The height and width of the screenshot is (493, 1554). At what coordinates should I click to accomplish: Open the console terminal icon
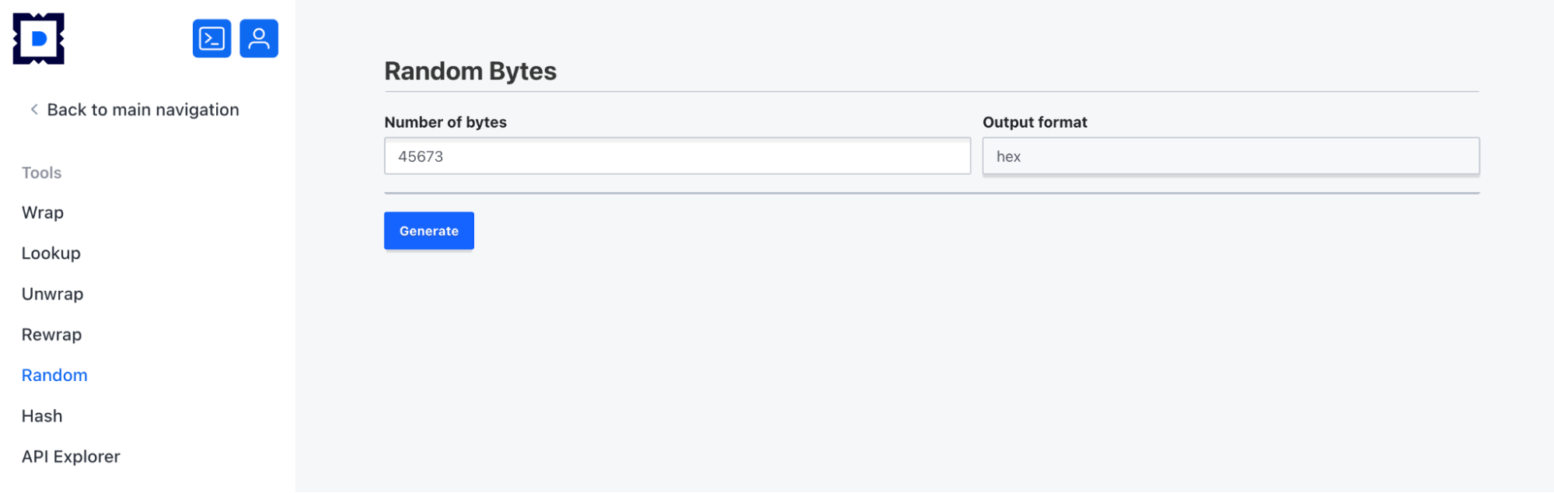click(x=212, y=39)
